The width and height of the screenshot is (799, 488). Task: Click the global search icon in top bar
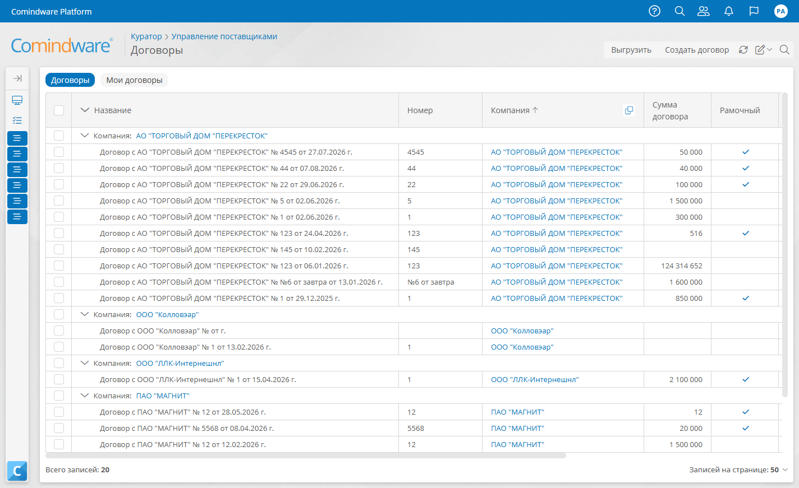point(679,11)
